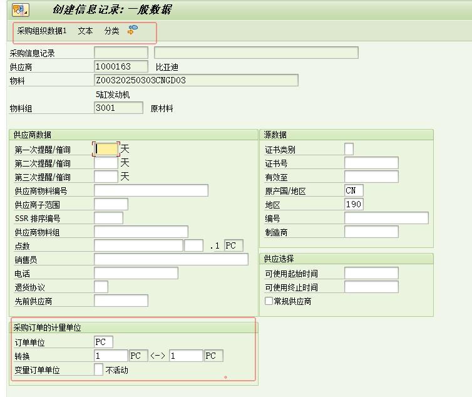Select the 销售员 text field
The image size is (472, 397).
tap(171, 259)
